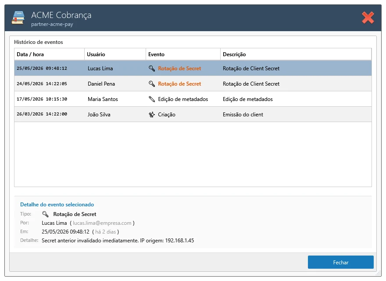Click the user name Maria Santos
Screen dimensions: 386x281
coord(103,99)
